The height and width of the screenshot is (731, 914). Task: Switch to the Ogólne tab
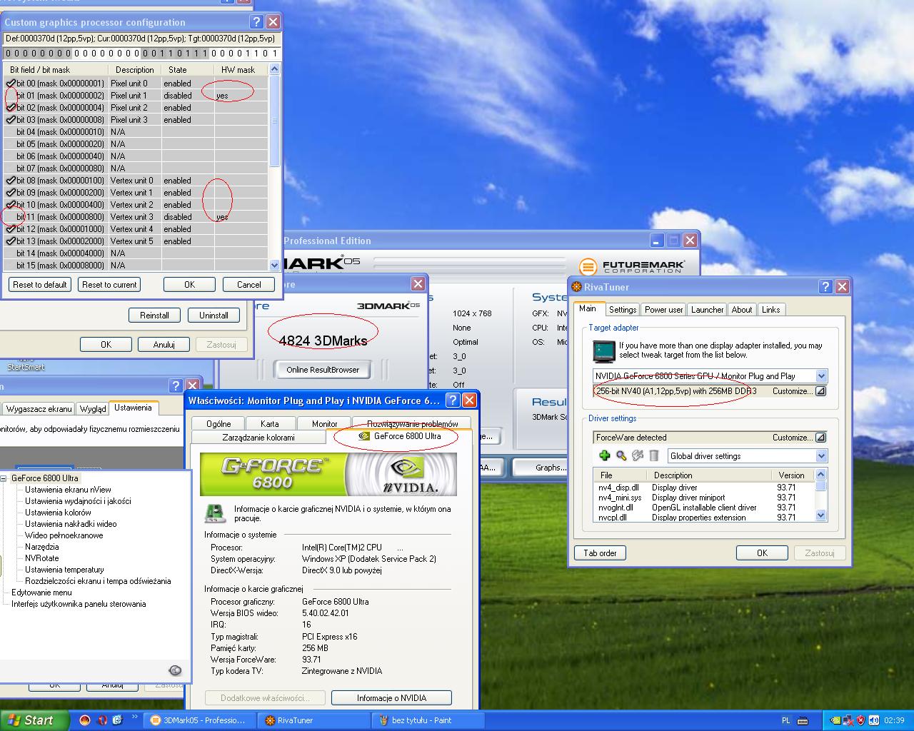tap(219, 424)
